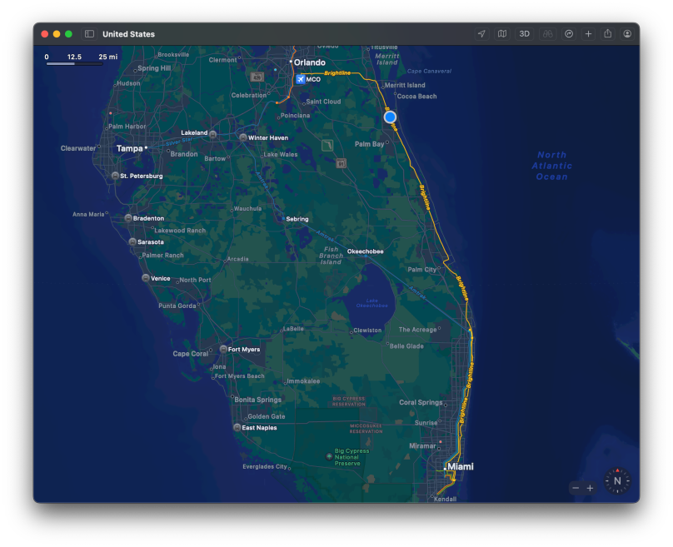Show current location with arrow icon

click(x=481, y=34)
